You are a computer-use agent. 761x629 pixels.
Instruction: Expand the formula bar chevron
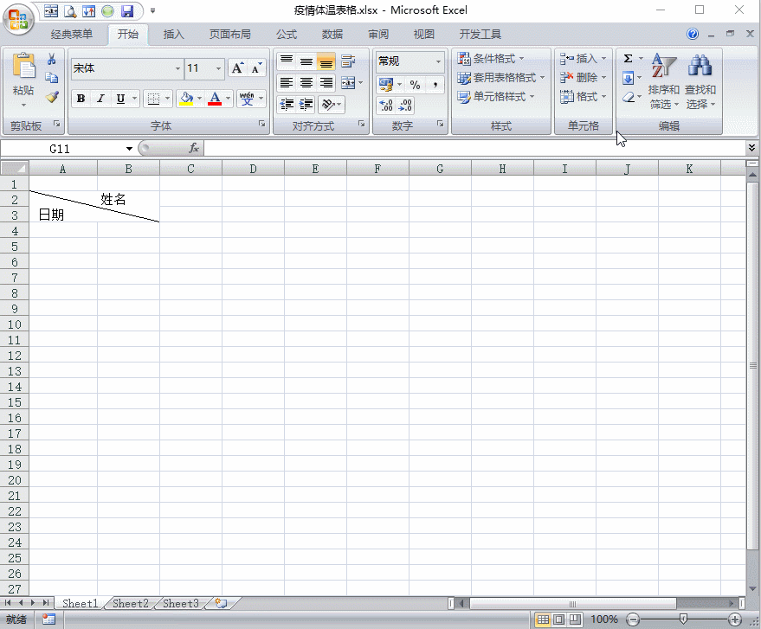(751, 147)
